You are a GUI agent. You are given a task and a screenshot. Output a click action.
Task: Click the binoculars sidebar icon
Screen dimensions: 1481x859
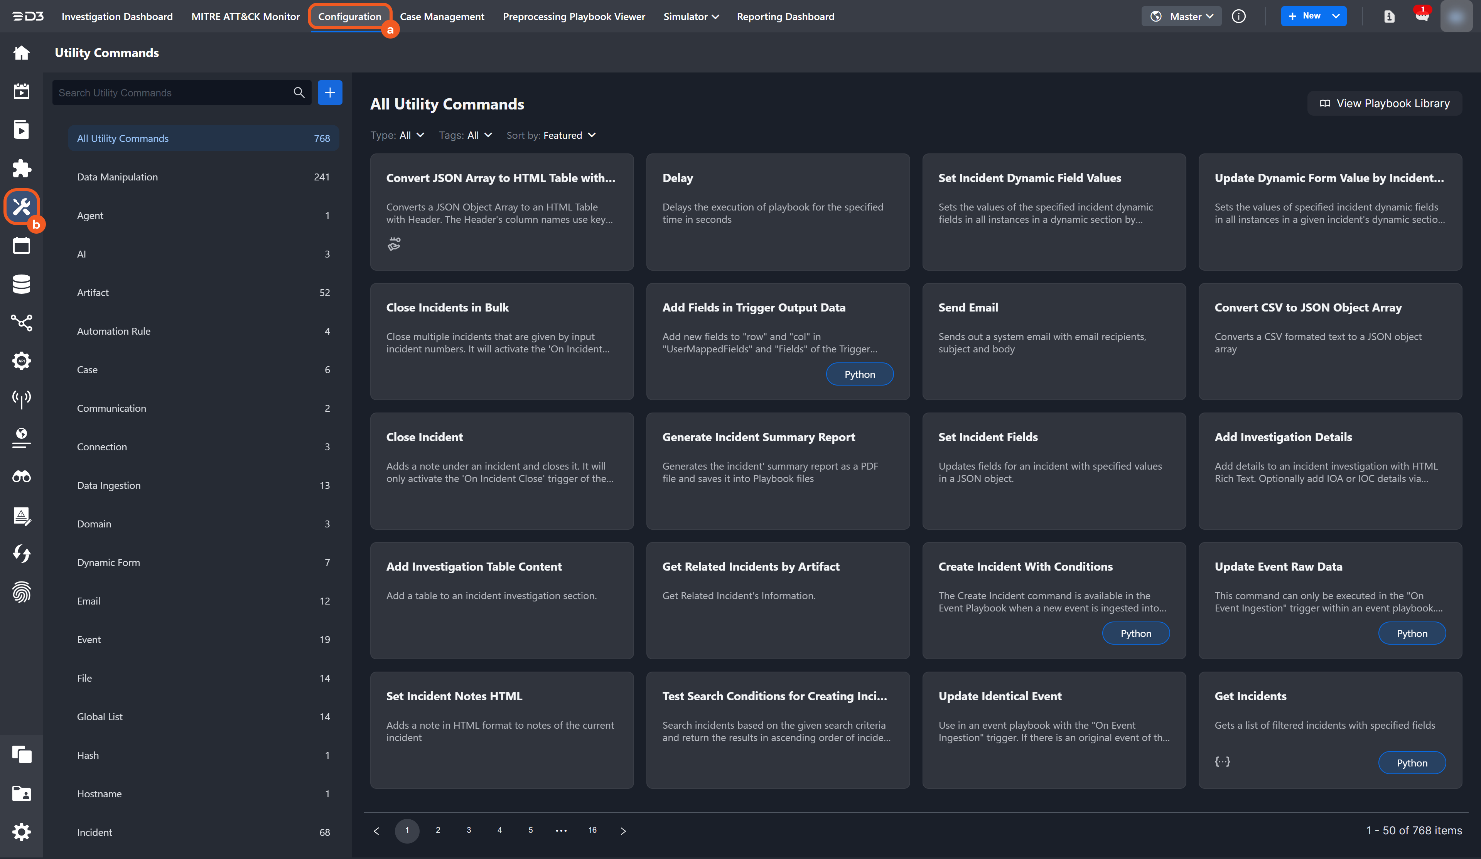tap(21, 477)
